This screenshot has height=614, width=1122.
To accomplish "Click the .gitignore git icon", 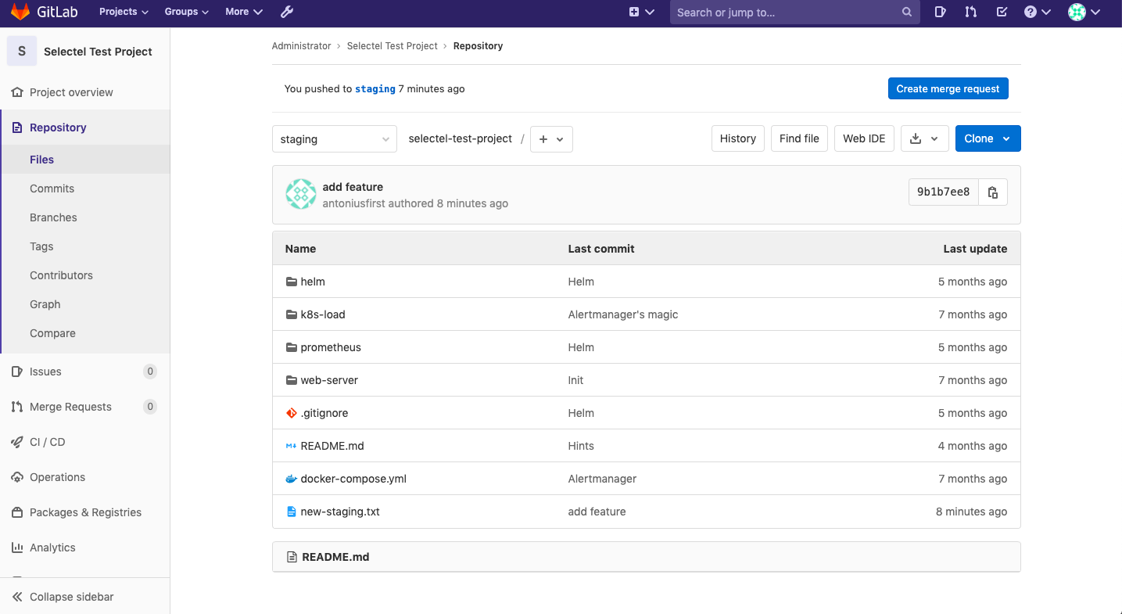I will pyautogui.click(x=292, y=413).
